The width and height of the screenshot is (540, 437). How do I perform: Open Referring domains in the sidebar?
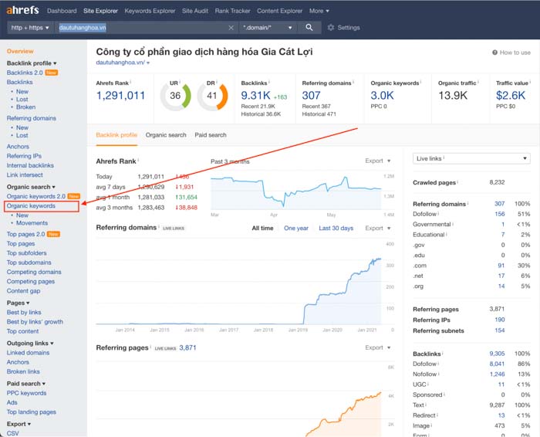click(31, 118)
